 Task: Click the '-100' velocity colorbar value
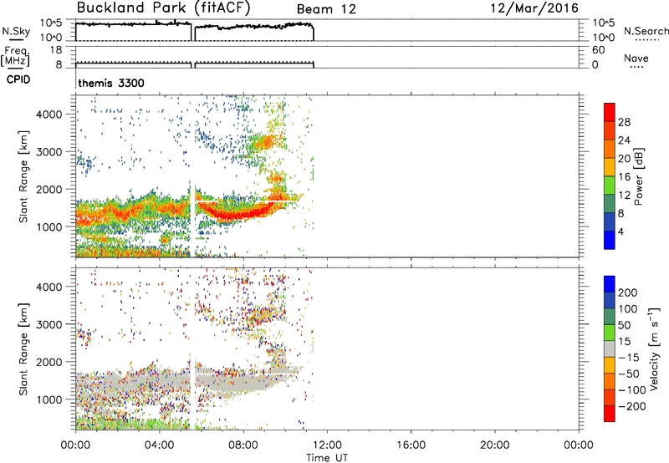(x=632, y=389)
